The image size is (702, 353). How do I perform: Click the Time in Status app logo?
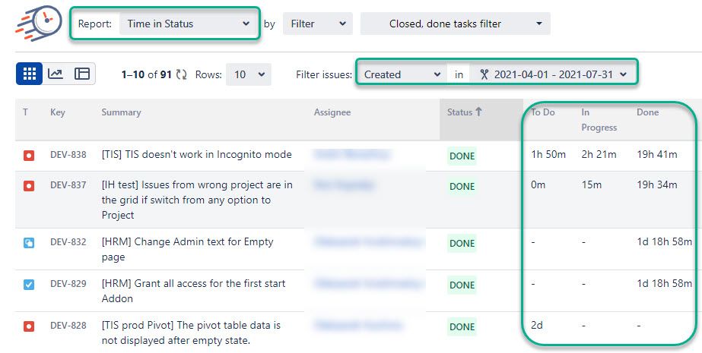pos(39,24)
